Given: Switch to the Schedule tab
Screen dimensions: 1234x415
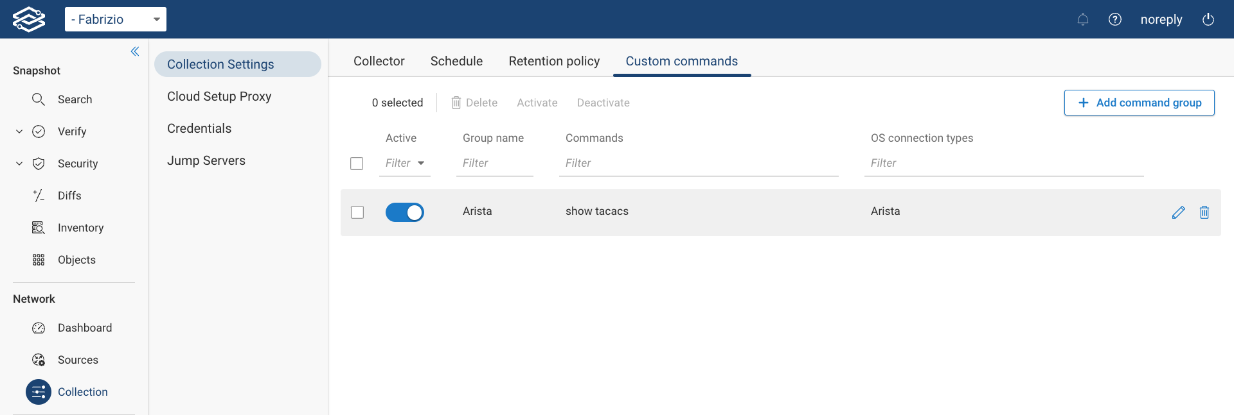Looking at the screenshot, I should [456, 61].
